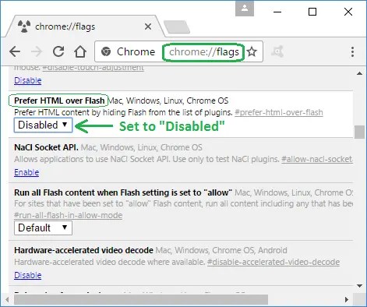Open #allow-nacl-socket anchor link
Viewport: 367px width, 307px height.
point(317,159)
